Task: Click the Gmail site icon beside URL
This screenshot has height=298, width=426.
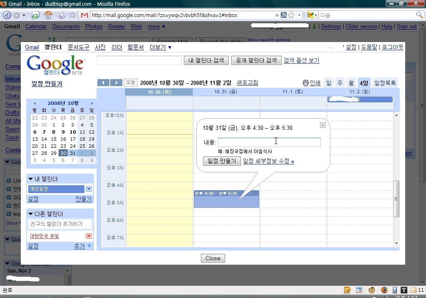Action: [x=84, y=15]
